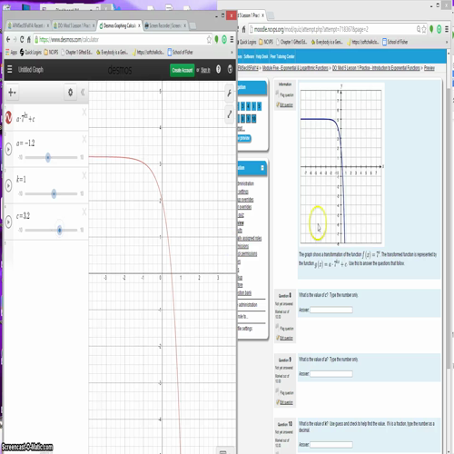This screenshot has height=454, width=454.
Task: Click the desmos.com address bar
Action: (121, 39)
